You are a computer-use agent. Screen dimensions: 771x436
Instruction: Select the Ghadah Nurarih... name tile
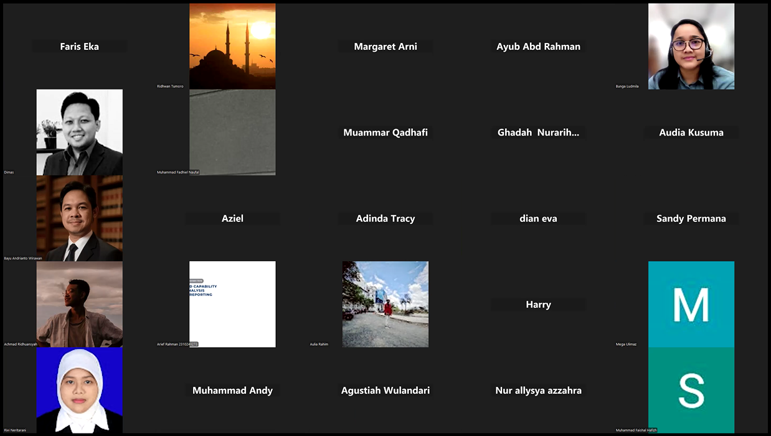coord(539,132)
